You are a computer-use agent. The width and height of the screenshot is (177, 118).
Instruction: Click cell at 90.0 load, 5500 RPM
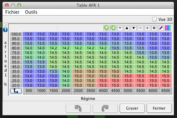click(140, 43)
